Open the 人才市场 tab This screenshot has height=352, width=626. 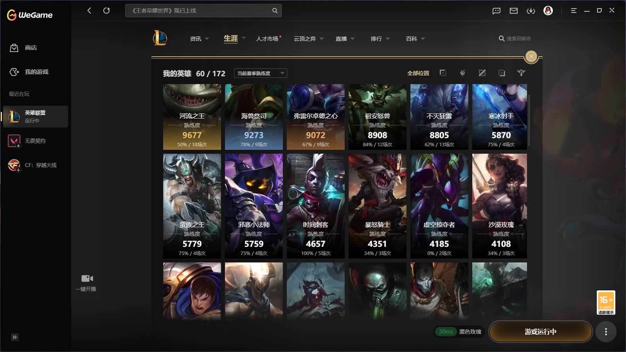pos(267,39)
